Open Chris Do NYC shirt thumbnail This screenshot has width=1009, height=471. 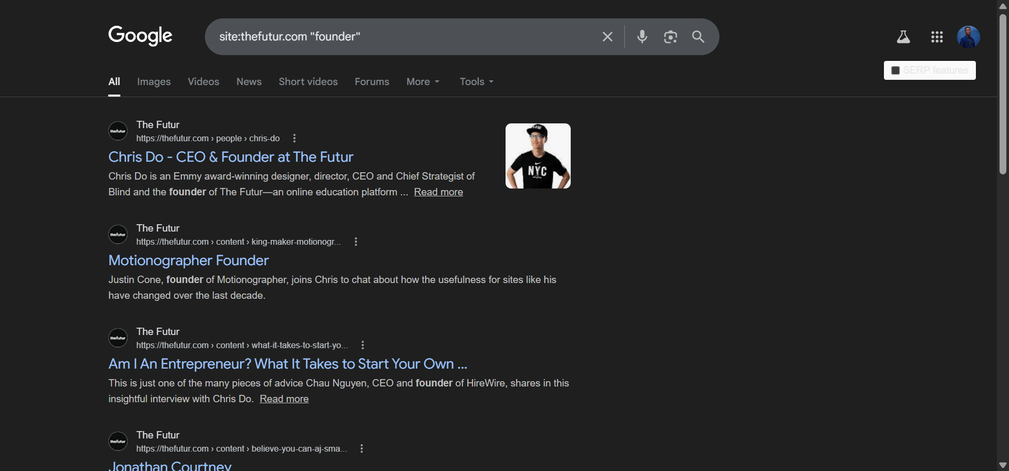click(x=538, y=156)
